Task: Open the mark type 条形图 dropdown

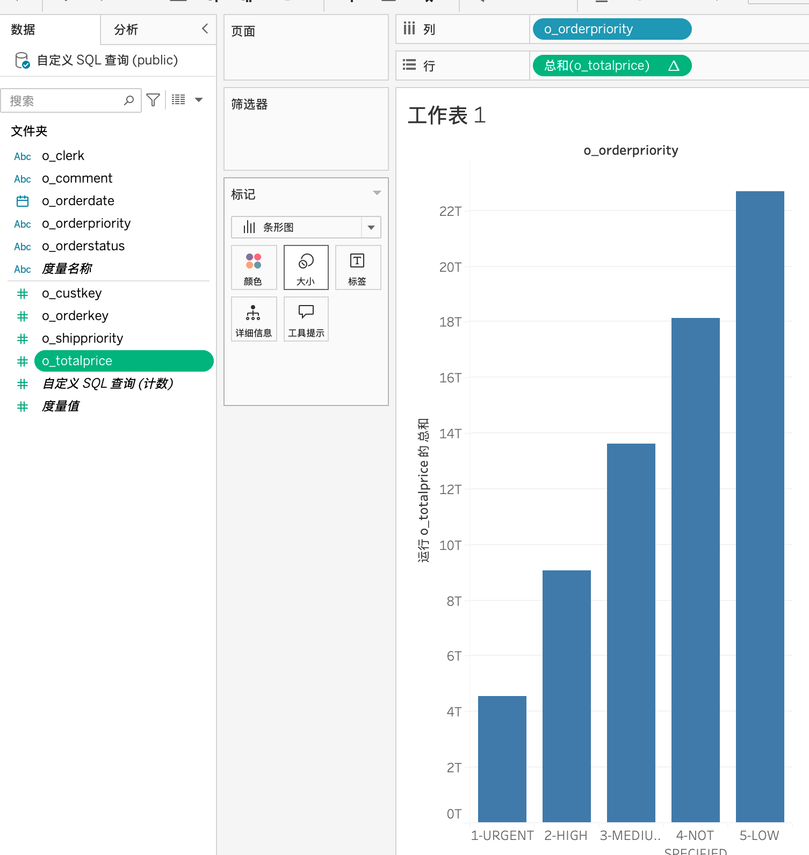Action: click(371, 227)
